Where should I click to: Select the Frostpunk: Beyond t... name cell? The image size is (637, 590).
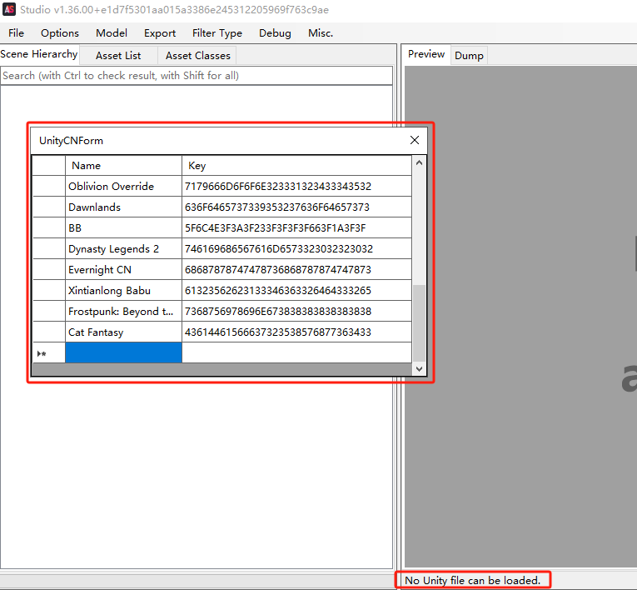coord(123,311)
